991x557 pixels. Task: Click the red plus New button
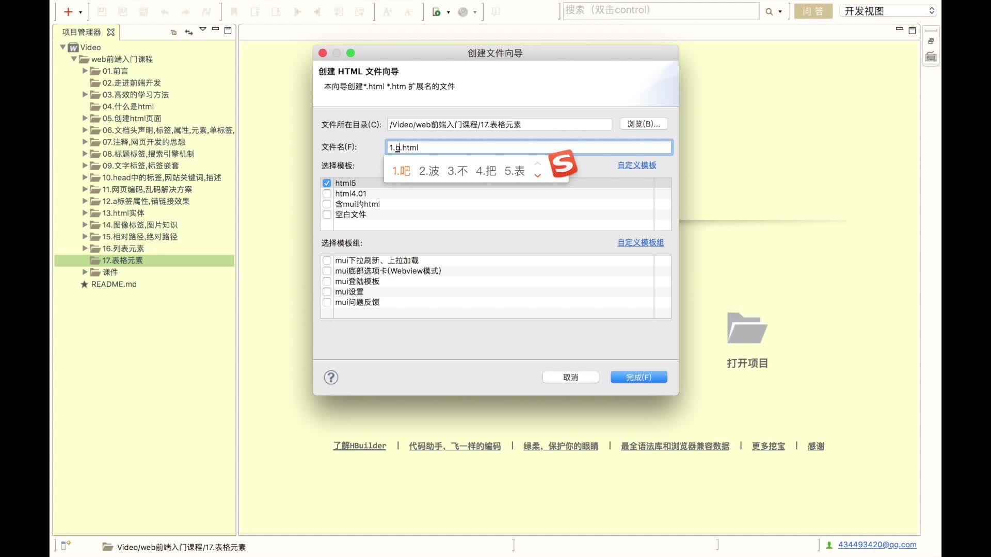click(68, 11)
